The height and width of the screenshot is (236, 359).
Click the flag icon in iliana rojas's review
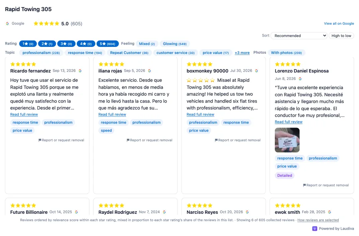click(128, 140)
